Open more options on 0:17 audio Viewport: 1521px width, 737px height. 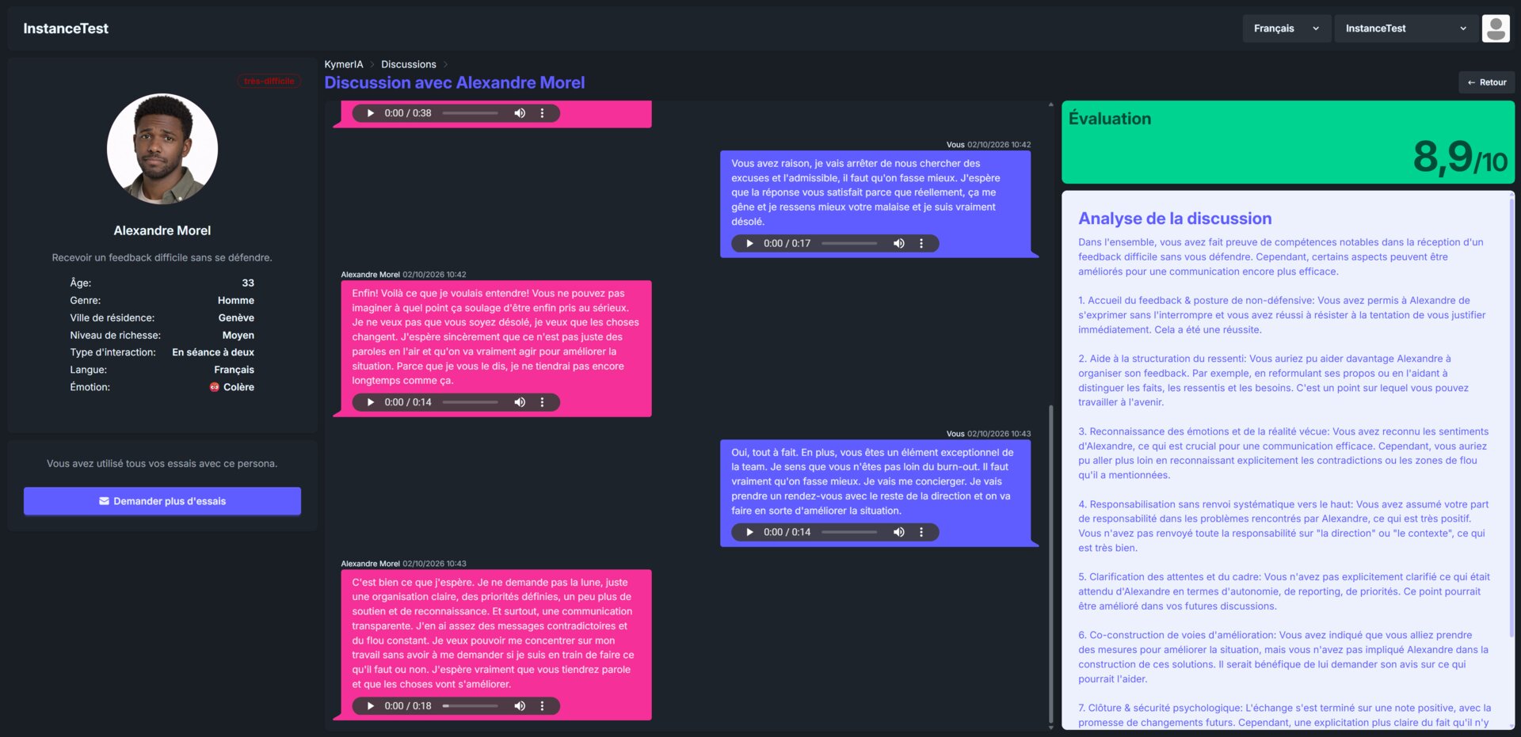[x=921, y=244]
